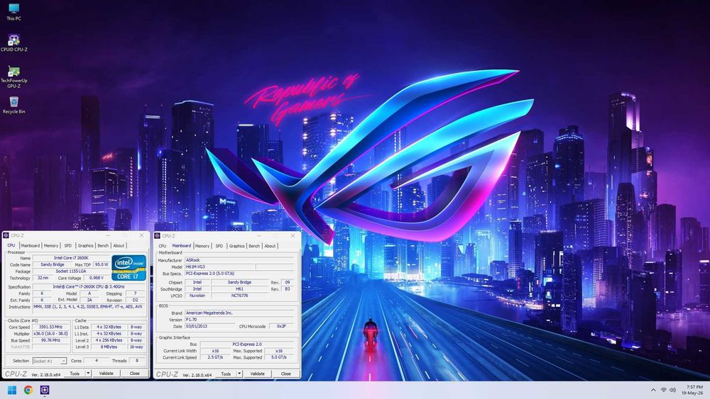Image resolution: width=710 pixels, height=399 pixels.
Task: Open the Memory tab in the processor CPU-Z window
Action: click(50, 245)
